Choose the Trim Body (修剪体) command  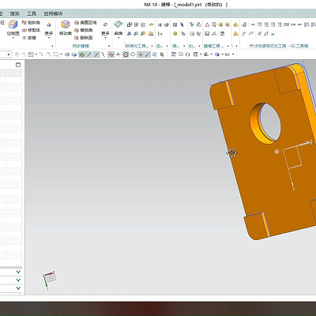(31, 30)
